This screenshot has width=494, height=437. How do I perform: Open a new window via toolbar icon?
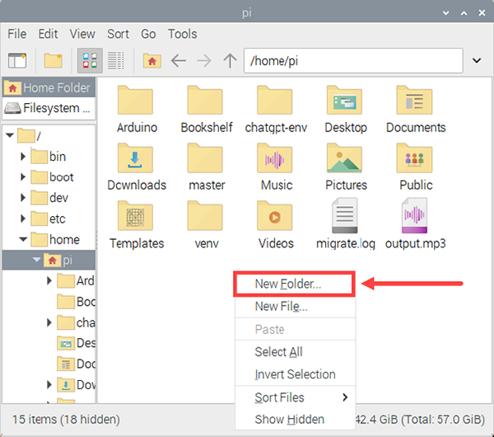click(17, 60)
